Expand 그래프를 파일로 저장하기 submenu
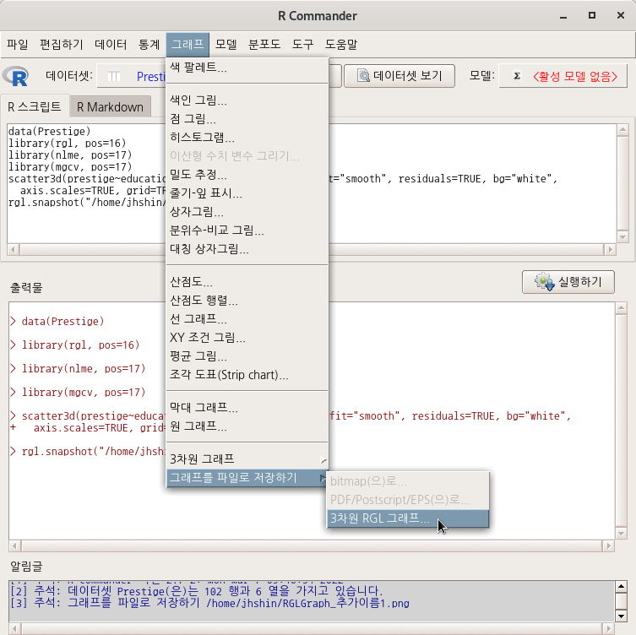 pyautogui.click(x=247, y=478)
